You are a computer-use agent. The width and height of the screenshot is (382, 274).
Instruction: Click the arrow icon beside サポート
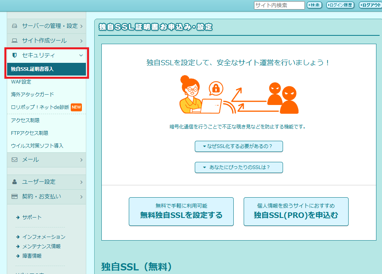18,218
